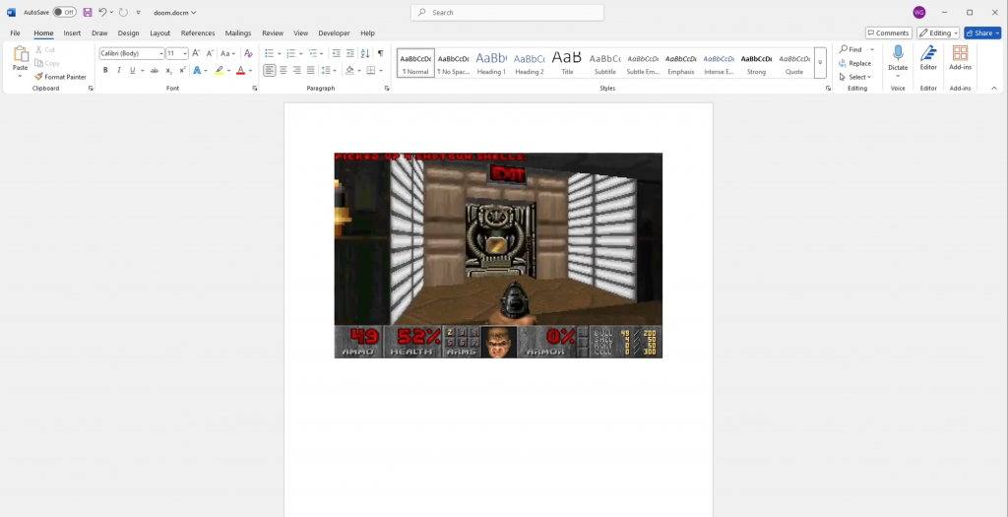This screenshot has width=1008, height=517.
Task: Open the Font dialog launcher
Action: 255,88
